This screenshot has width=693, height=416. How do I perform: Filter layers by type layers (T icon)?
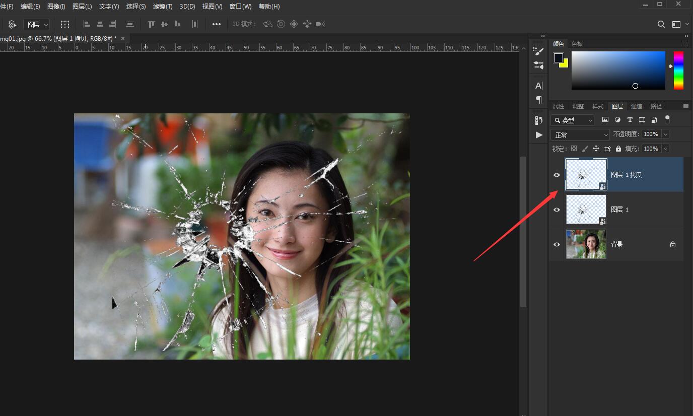tap(630, 120)
